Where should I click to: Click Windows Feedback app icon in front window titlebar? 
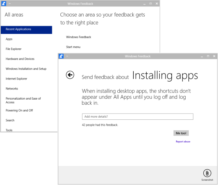tap(61, 56)
